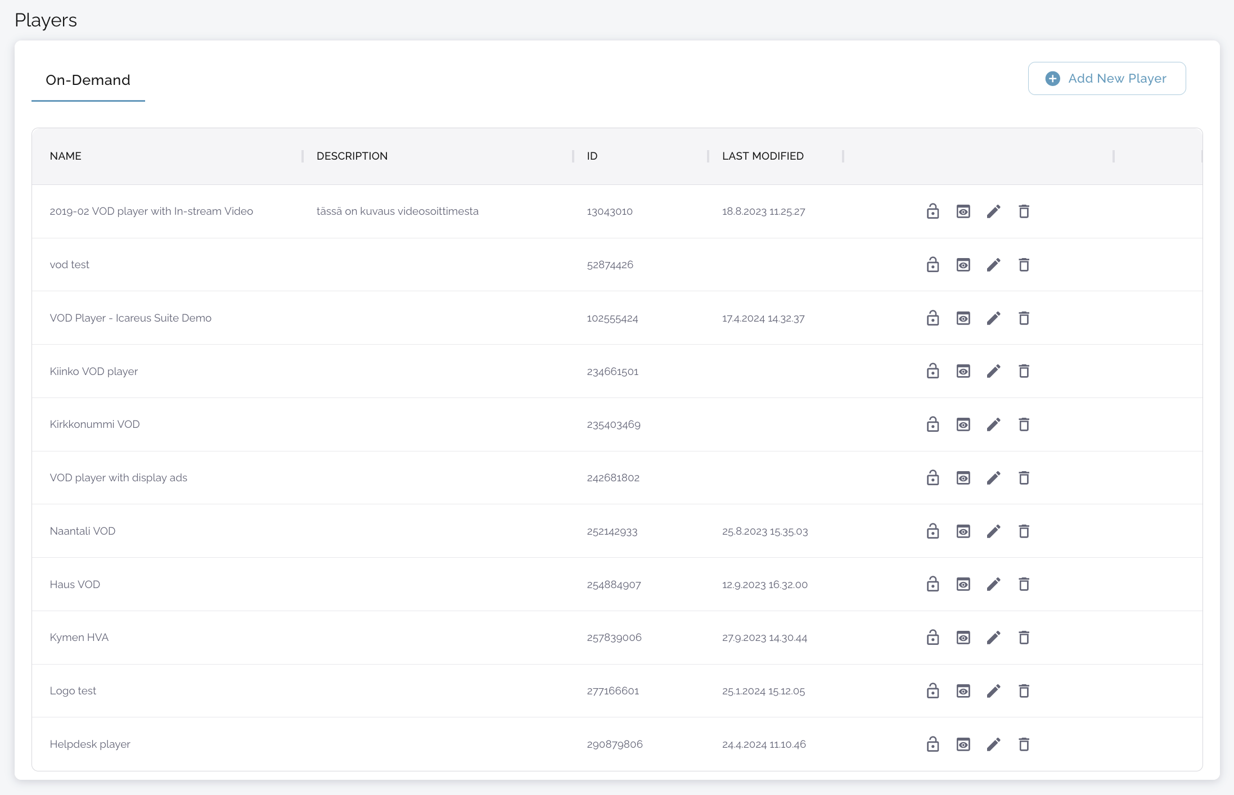Click the ID column header
The image size is (1234, 795).
coord(592,156)
